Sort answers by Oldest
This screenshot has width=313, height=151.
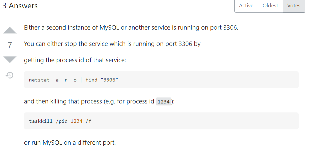point(270,6)
